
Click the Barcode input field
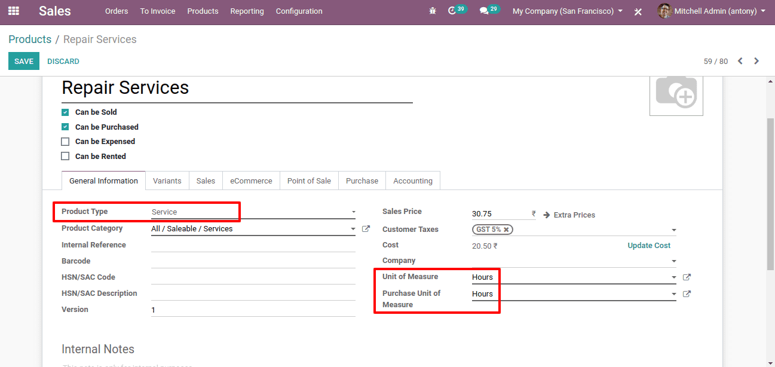coord(253,261)
